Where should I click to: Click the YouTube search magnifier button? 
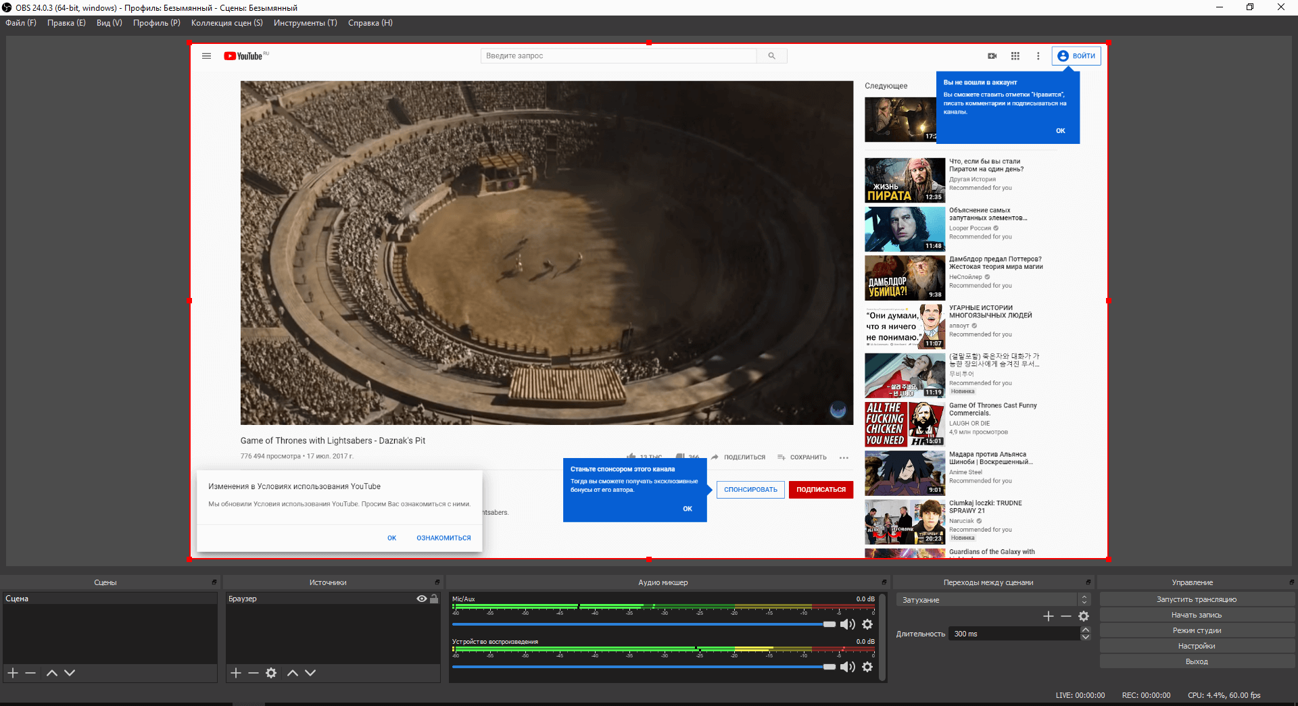click(771, 56)
